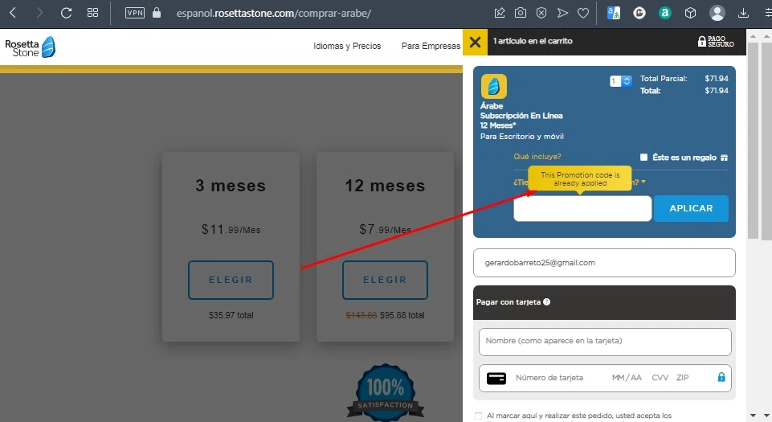The image size is (772, 422).
Task: Click the ZIP field
Action: click(x=682, y=378)
